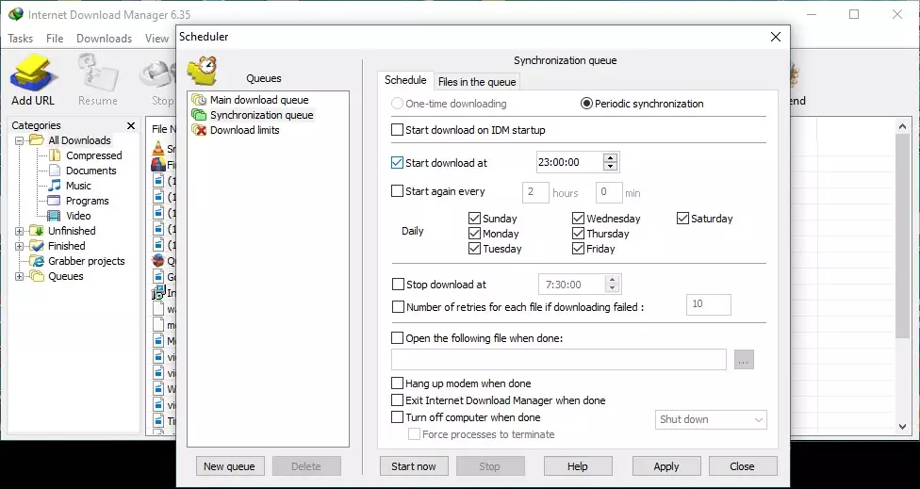Click the Start now button
The width and height of the screenshot is (920, 489).
pos(413,466)
